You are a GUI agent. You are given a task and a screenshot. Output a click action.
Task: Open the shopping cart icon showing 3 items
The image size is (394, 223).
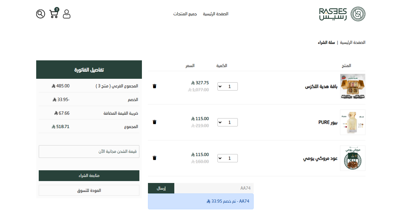[54, 14]
